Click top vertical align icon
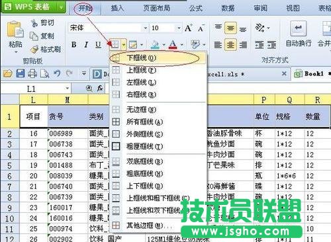The width and height of the screenshot is (331, 242). pyautogui.click(x=218, y=28)
